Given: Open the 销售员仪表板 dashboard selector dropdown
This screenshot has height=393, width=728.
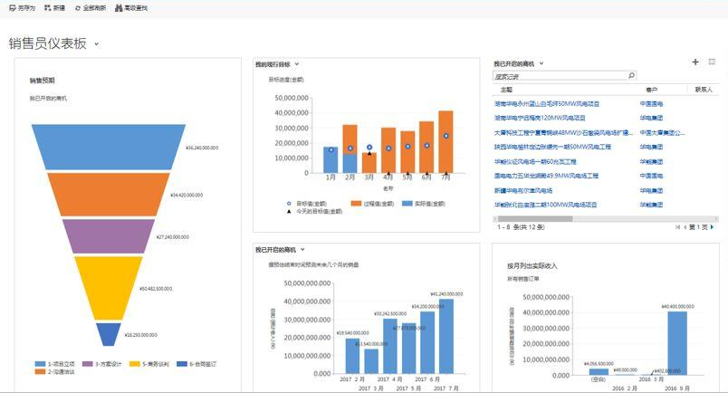Looking at the screenshot, I should [x=97, y=44].
